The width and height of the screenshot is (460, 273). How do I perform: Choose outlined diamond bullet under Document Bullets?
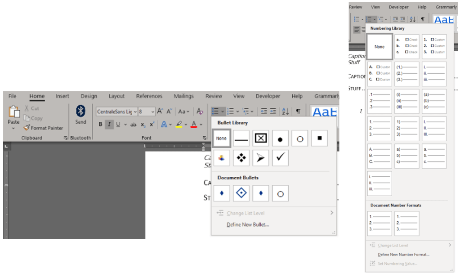pos(241,194)
